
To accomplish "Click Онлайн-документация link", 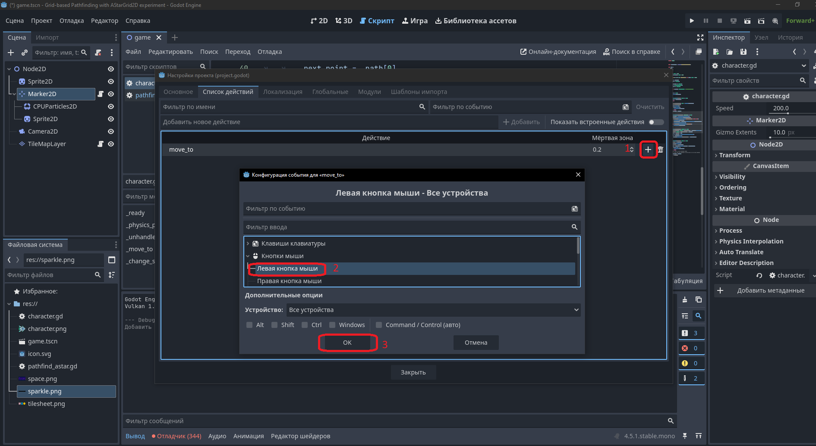I will pos(558,52).
